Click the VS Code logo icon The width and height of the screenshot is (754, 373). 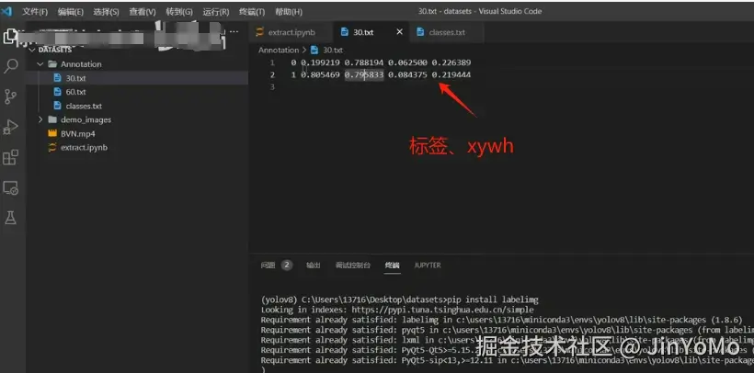tap(6, 11)
